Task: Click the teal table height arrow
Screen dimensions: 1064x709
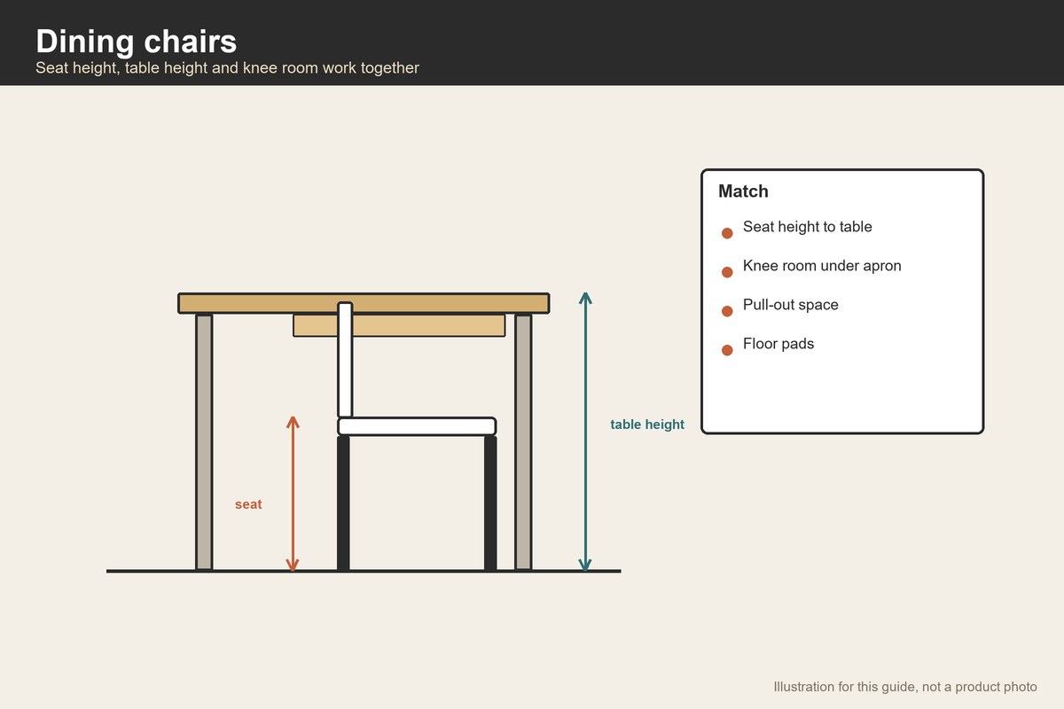Action: [x=584, y=431]
